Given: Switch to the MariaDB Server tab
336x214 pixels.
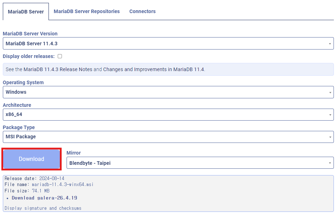Looking at the screenshot, I should pyautogui.click(x=26, y=12).
